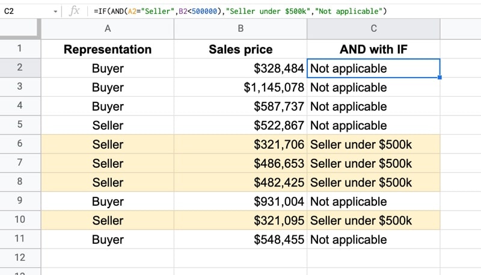Screen dimensions: 481x275
Task: Select row 1 header
Action: coord(20,49)
